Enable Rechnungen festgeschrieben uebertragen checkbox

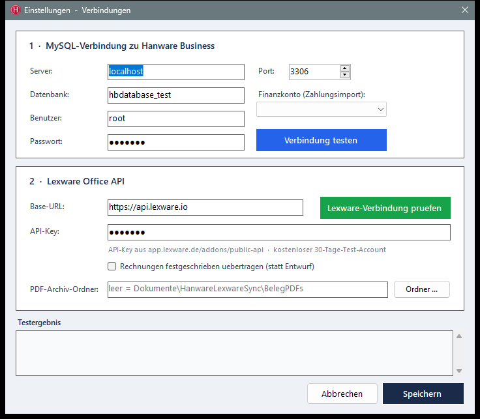coord(112,267)
